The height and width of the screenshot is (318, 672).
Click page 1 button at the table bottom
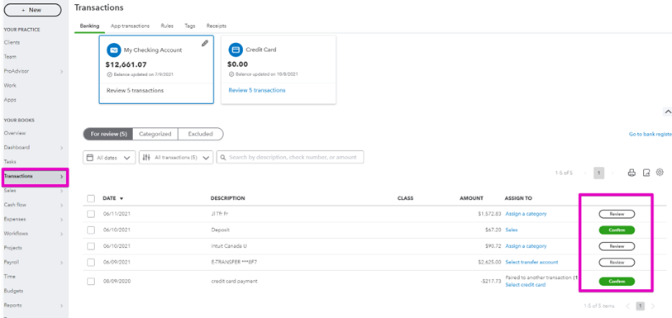[x=641, y=306]
